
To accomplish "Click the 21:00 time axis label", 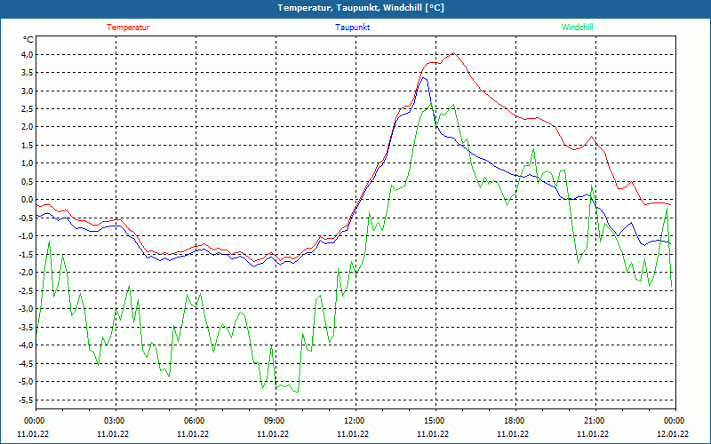I will click(593, 421).
